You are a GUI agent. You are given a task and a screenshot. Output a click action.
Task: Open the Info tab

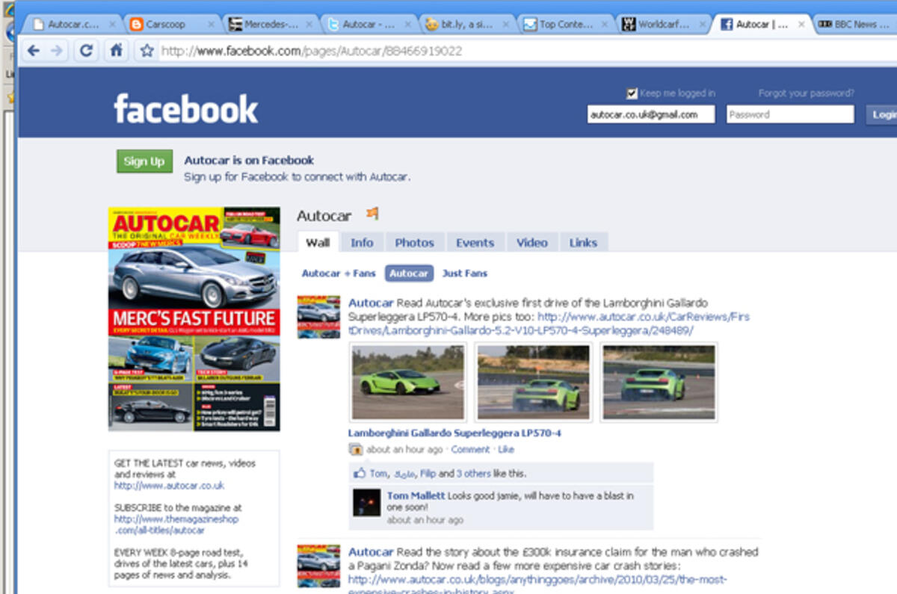[362, 242]
